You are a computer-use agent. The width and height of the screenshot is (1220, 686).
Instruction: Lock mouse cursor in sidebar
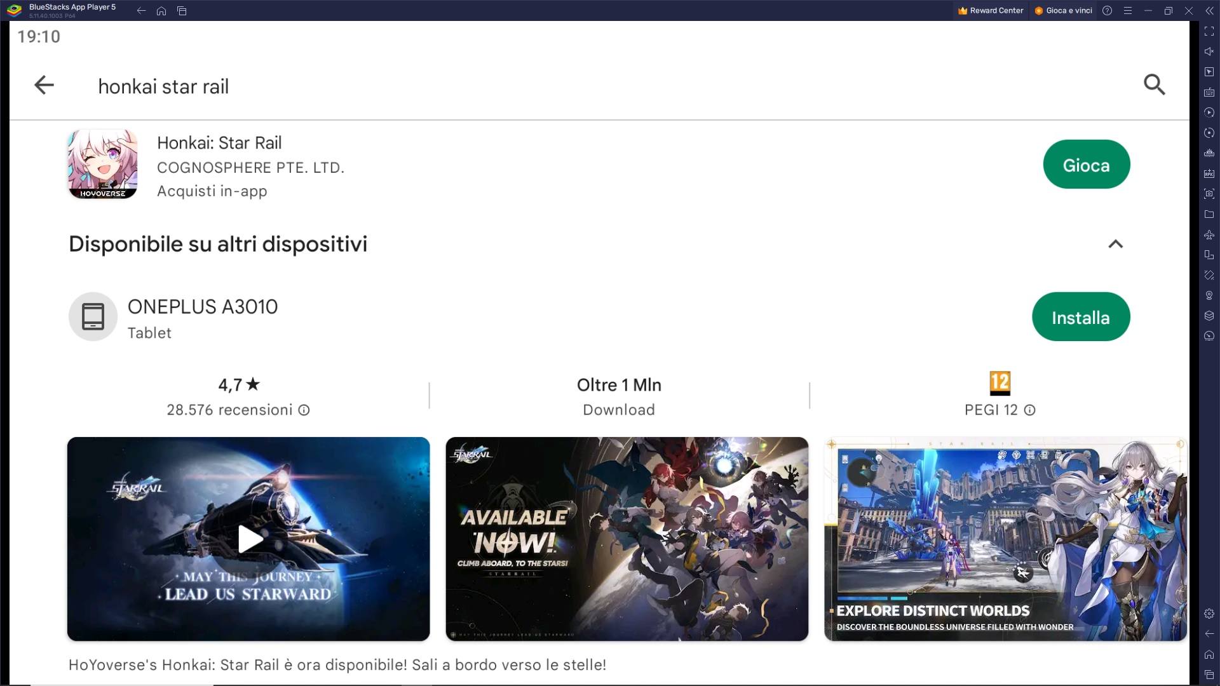pyautogui.click(x=1209, y=72)
